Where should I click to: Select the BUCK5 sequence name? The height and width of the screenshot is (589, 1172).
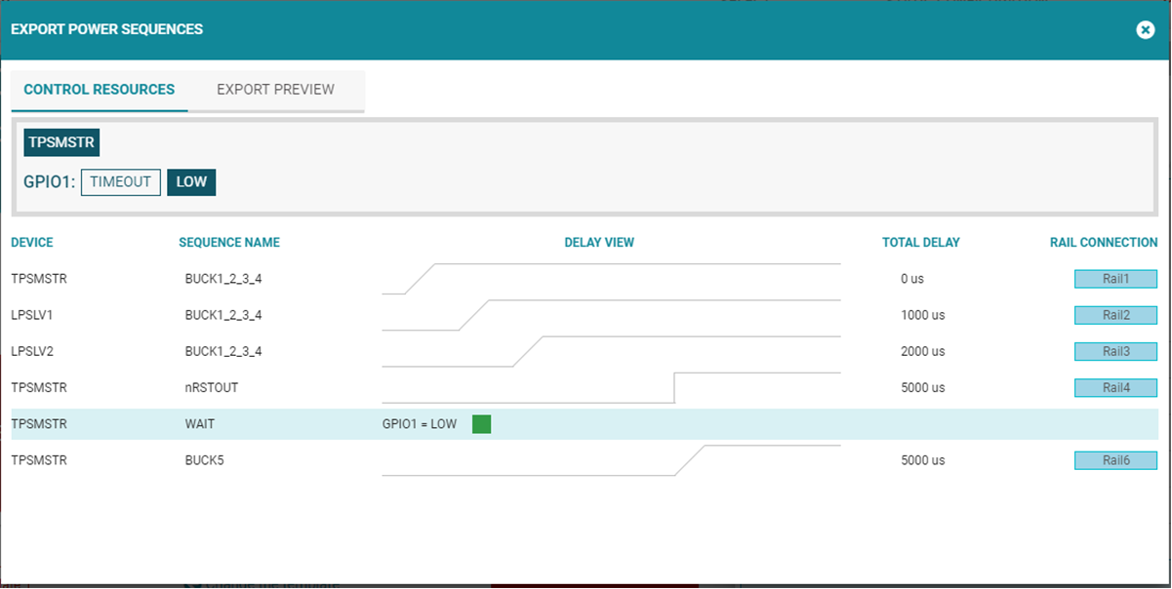(205, 460)
